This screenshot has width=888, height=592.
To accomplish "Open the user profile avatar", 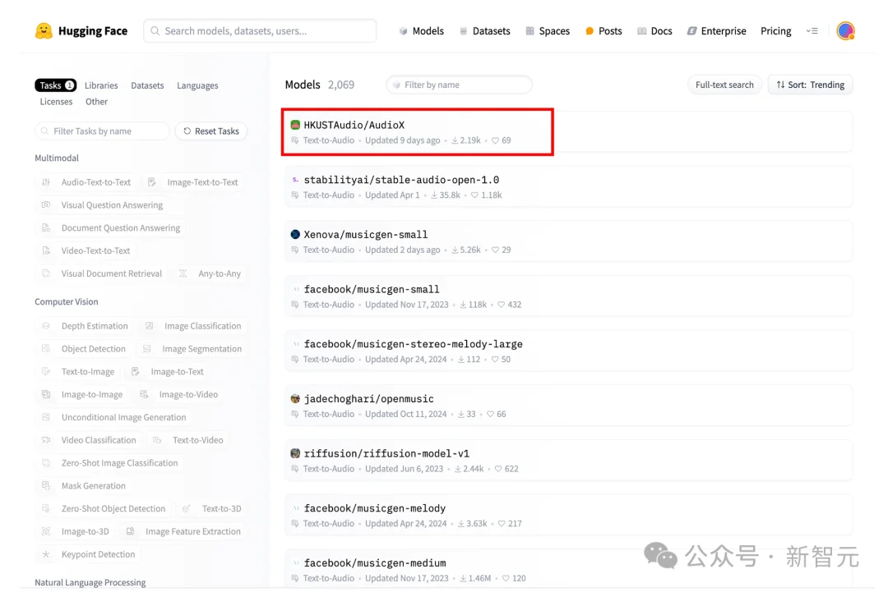I will [845, 31].
